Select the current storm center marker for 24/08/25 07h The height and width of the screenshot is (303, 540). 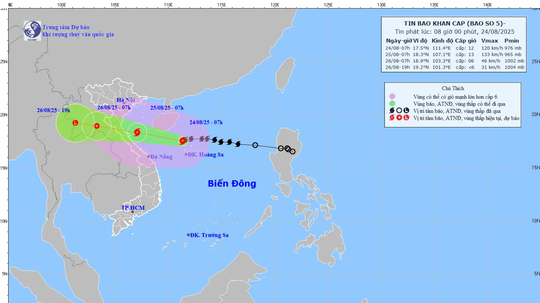(x=183, y=141)
